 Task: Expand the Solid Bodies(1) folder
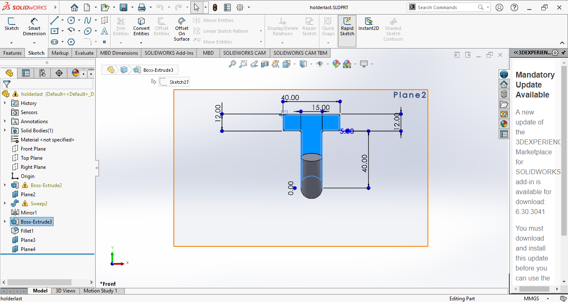pos(5,131)
